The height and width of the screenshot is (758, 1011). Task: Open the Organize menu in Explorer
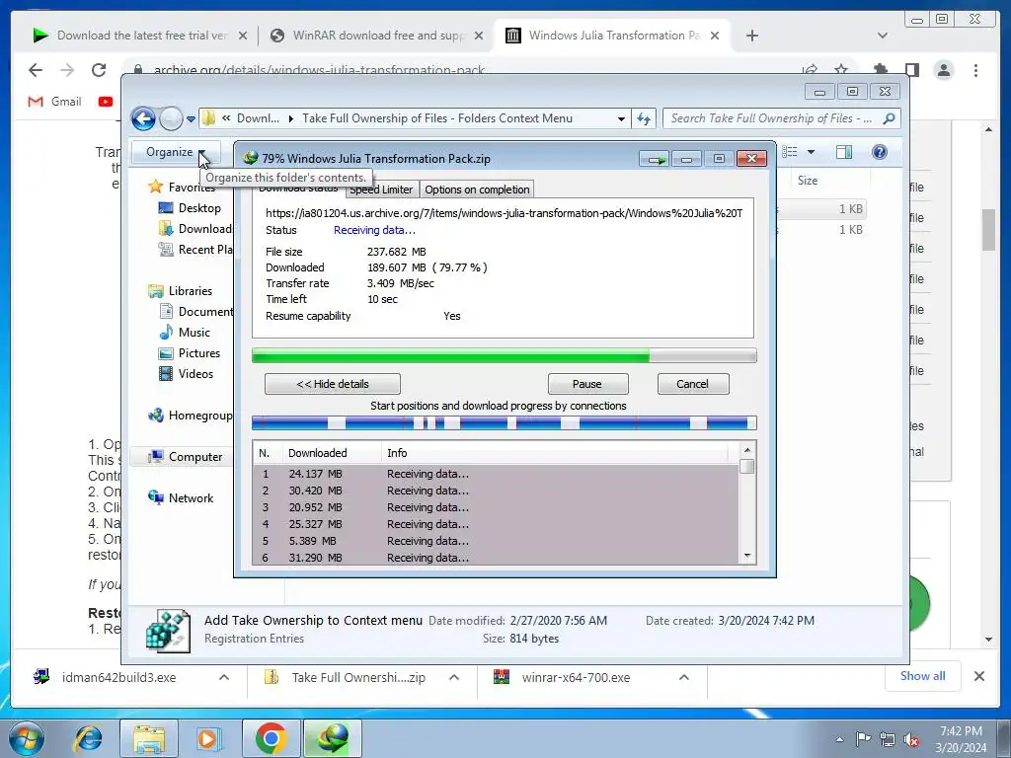point(176,152)
